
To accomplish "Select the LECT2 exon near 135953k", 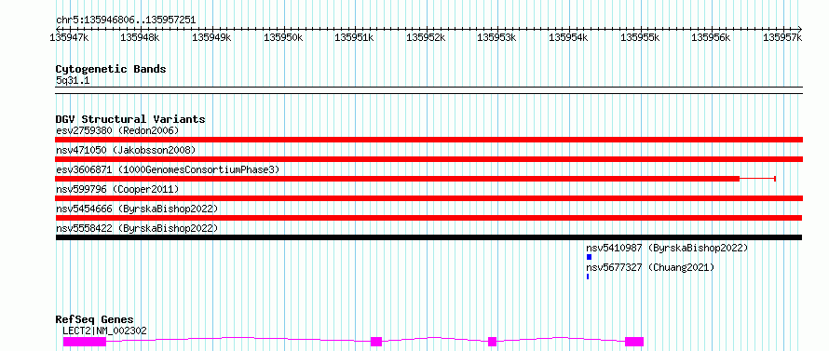I will pyautogui.click(x=492, y=342).
